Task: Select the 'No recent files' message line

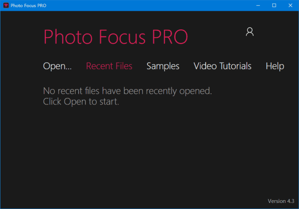Action: point(127,91)
